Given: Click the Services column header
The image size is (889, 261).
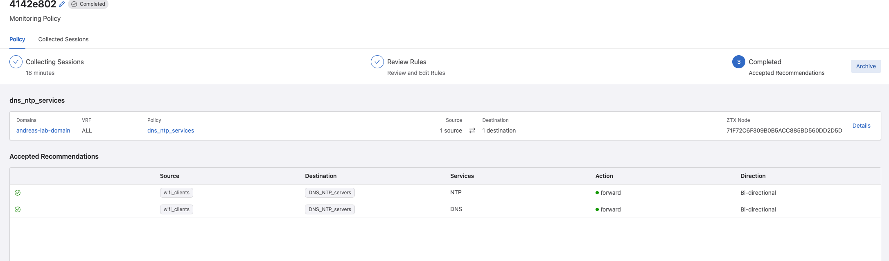Looking at the screenshot, I should [462, 176].
